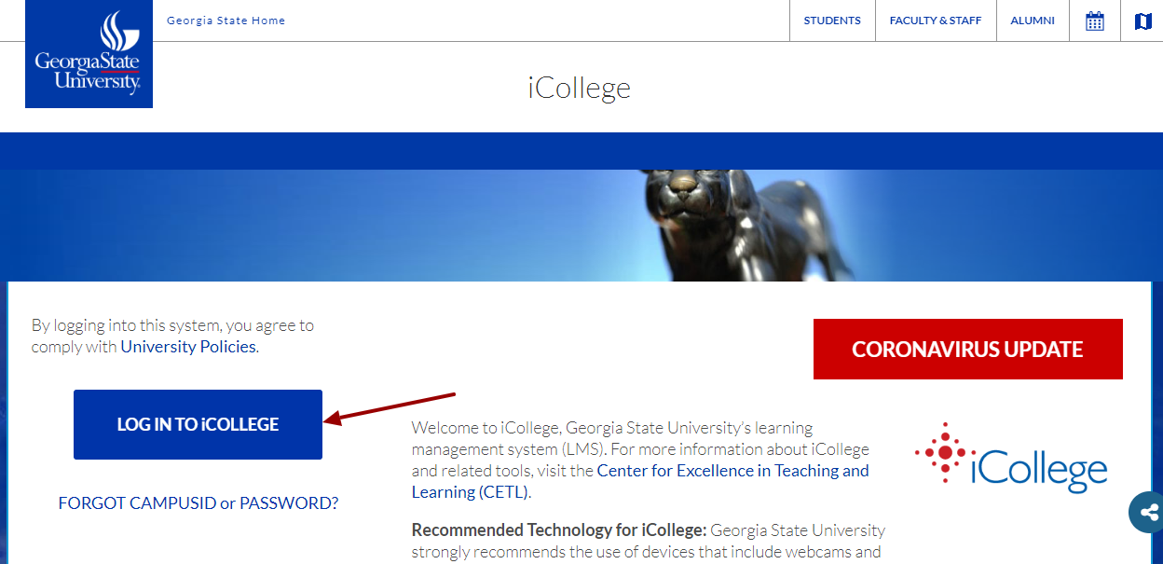Click the Georgia State University logo
Screen dimensions: 1163x564
[x=89, y=53]
